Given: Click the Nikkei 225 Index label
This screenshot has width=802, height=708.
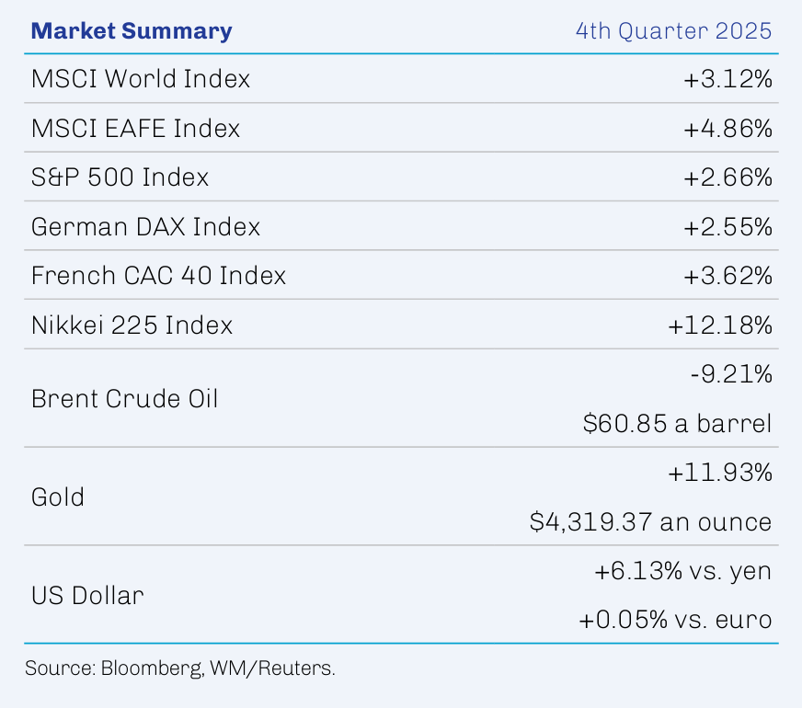Looking at the screenshot, I should 132,325.
